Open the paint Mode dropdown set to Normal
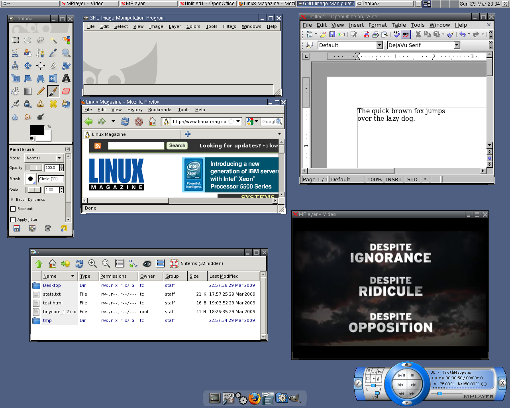Image resolution: width=510 pixels, height=408 pixels. pos(44,158)
